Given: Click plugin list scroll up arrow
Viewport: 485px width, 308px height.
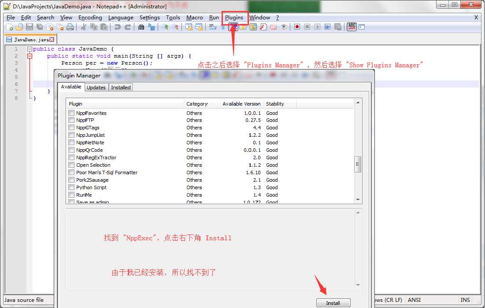Looking at the screenshot, I should 358,103.
